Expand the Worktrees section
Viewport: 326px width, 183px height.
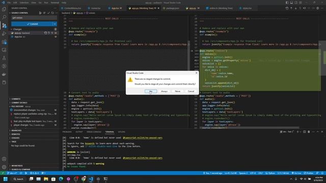[34, 166]
